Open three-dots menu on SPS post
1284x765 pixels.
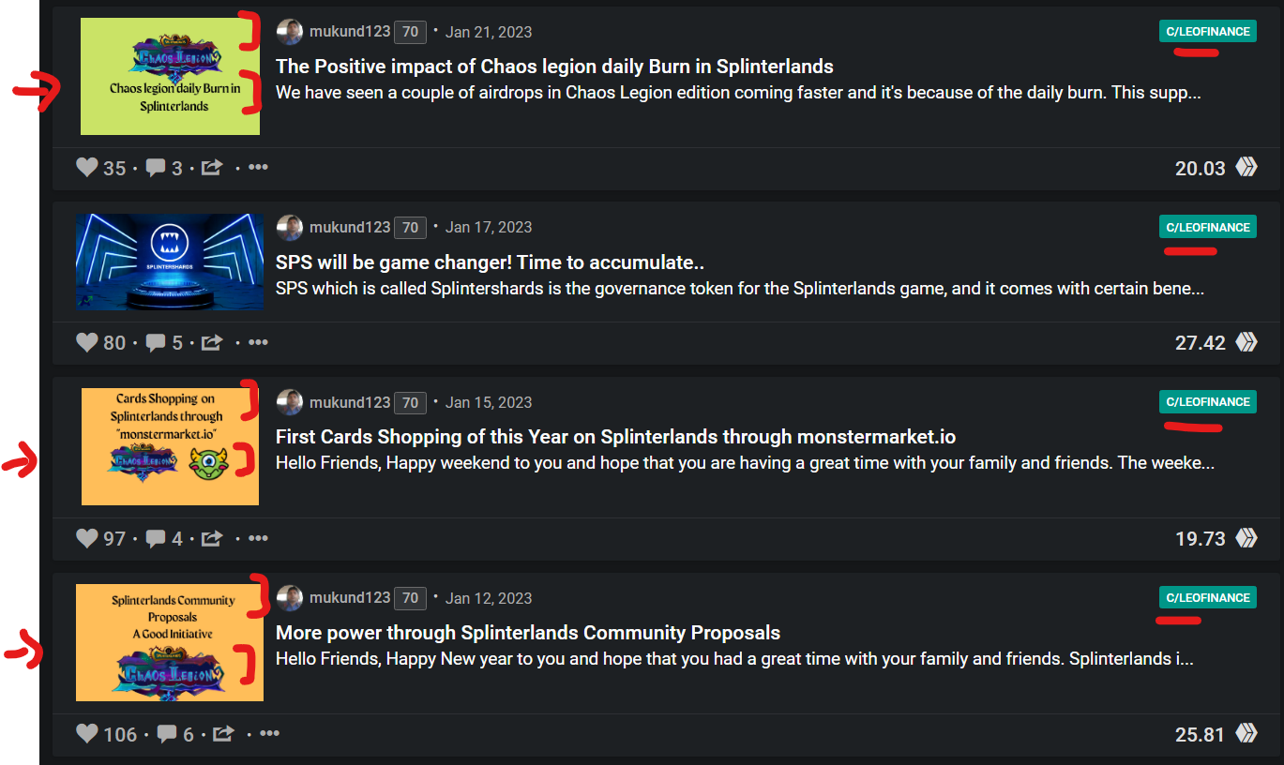tap(258, 341)
